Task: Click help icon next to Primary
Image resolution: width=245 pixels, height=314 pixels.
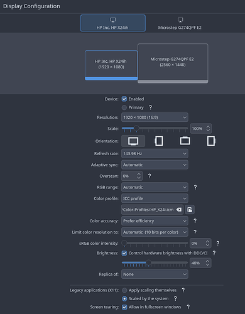Action: [x=150, y=107]
